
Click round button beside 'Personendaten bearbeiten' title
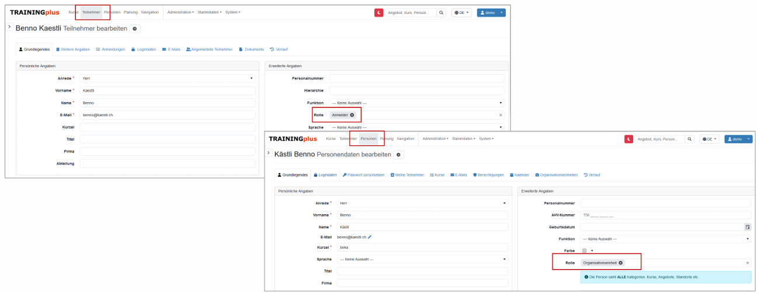[x=399, y=155]
